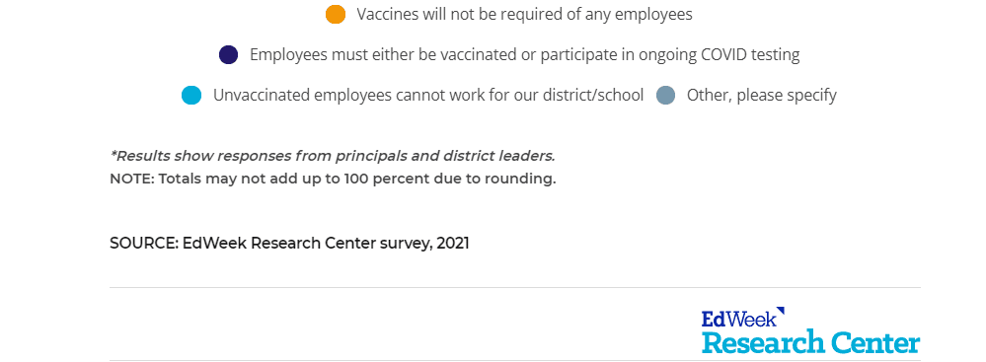Click the dark navy legend dot
986x362 pixels.
click(x=228, y=54)
